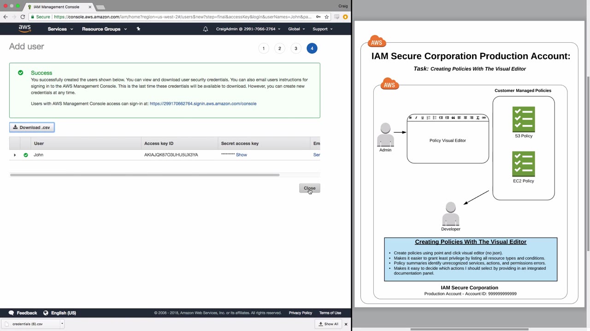Open a new browser tab

[100, 7]
